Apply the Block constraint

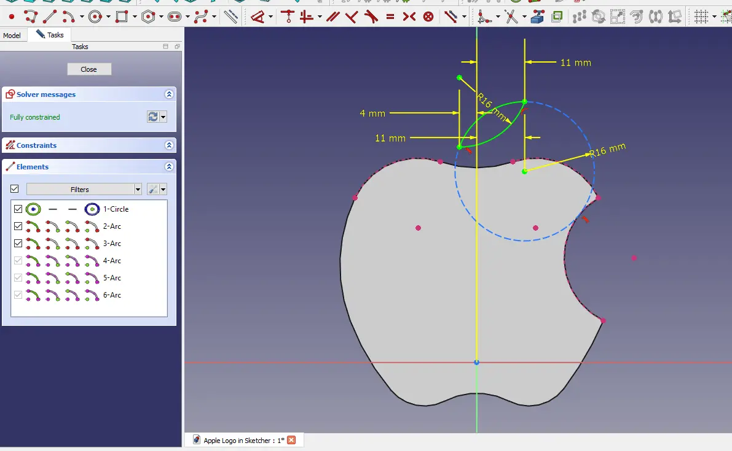tap(428, 17)
